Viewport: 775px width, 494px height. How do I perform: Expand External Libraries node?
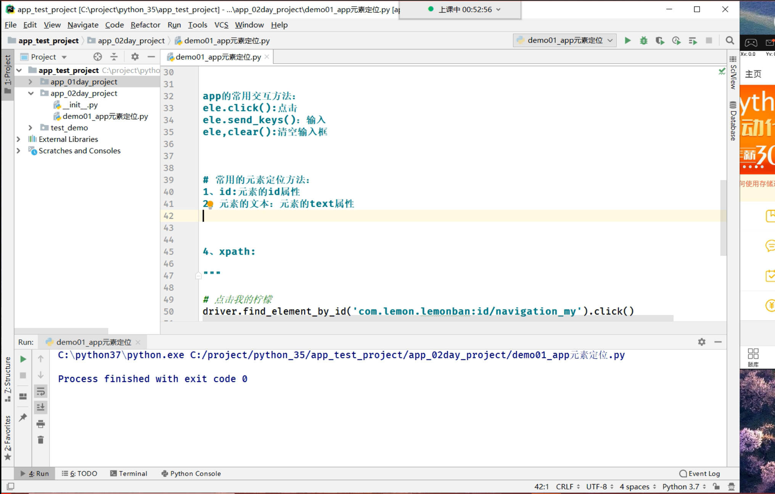tap(18, 139)
